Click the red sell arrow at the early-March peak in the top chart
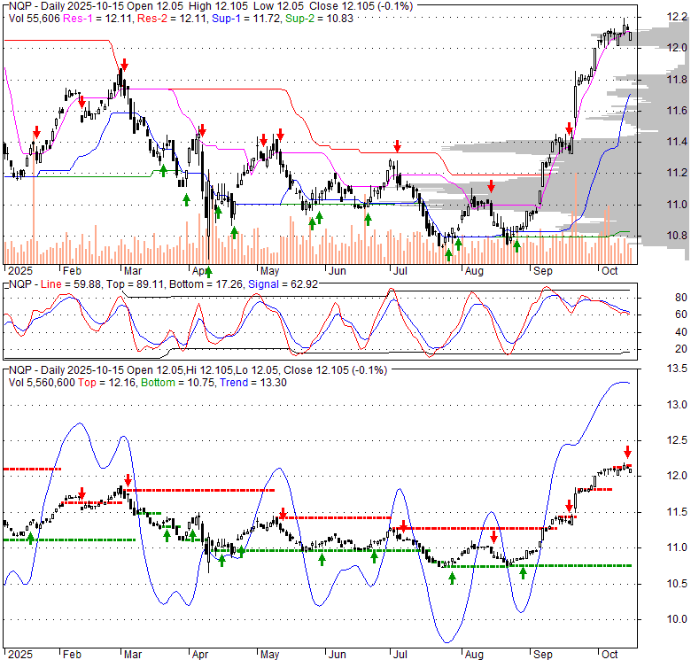 [x=125, y=65]
